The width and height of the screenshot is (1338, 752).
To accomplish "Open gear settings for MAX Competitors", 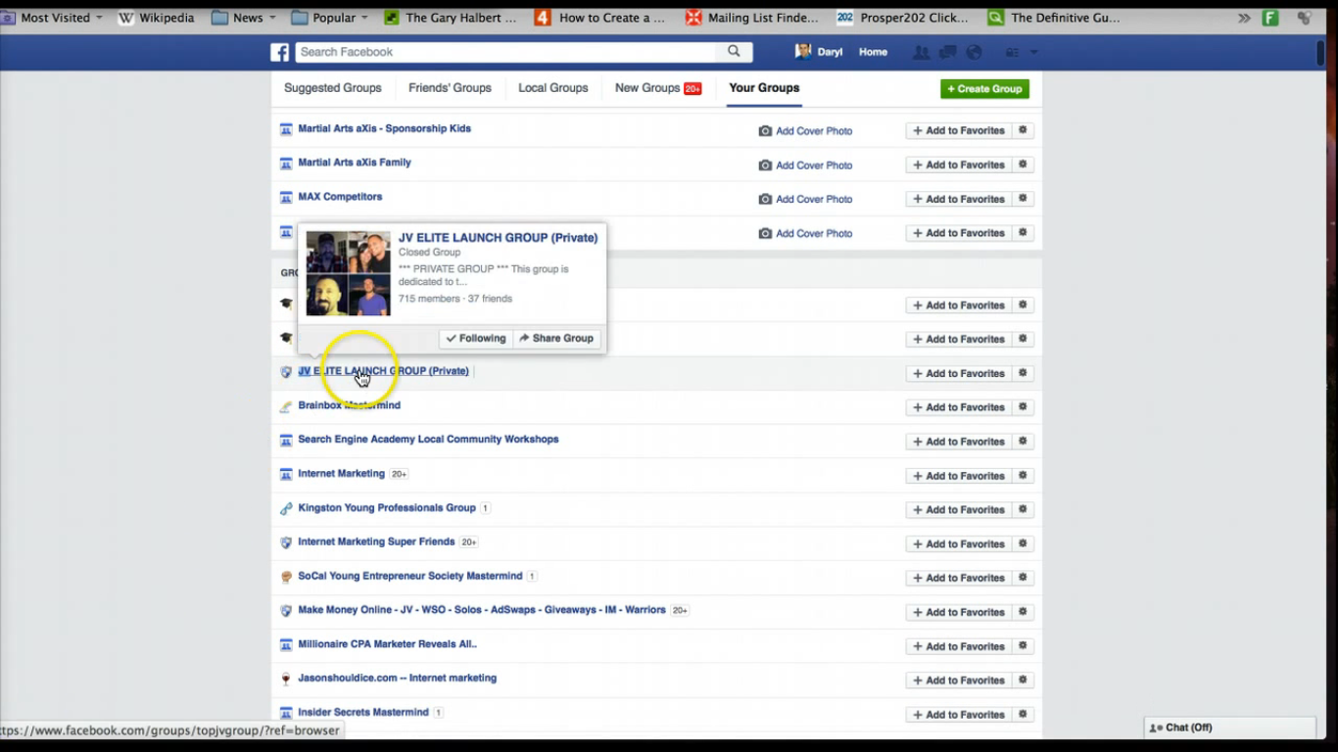I will point(1023,199).
